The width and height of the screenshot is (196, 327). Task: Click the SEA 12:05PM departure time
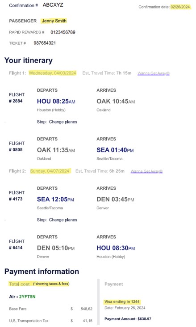pyautogui.click(x=55, y=200)
